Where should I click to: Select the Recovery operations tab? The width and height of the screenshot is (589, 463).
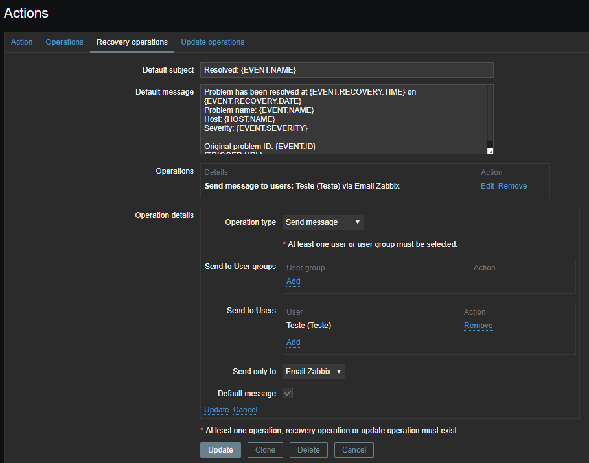coord(132,42)
